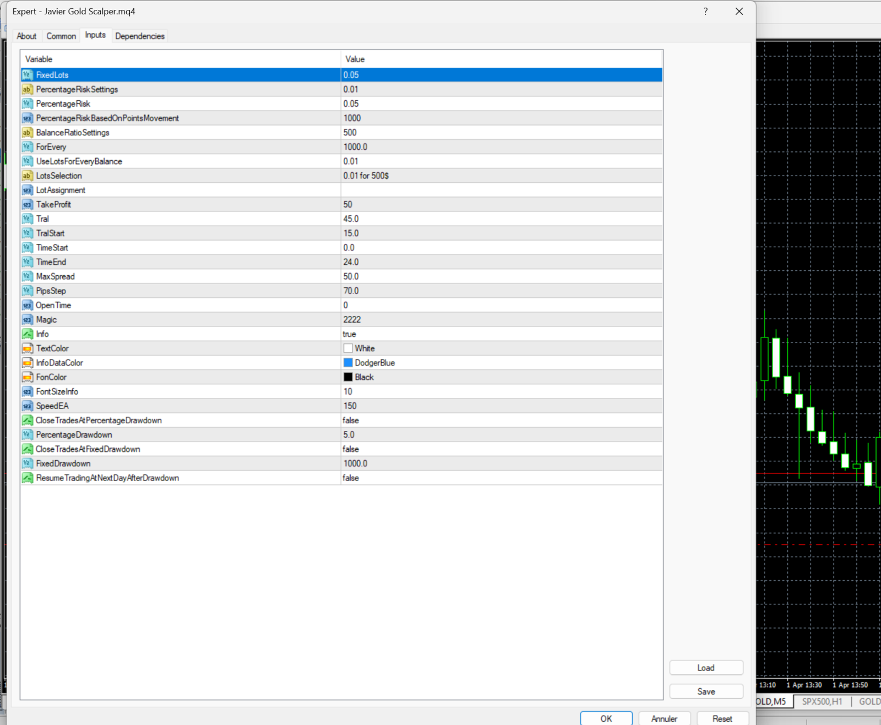
Task: Click the Annuler cancel button
Action: pyautogui.click(x=664, y=718)
